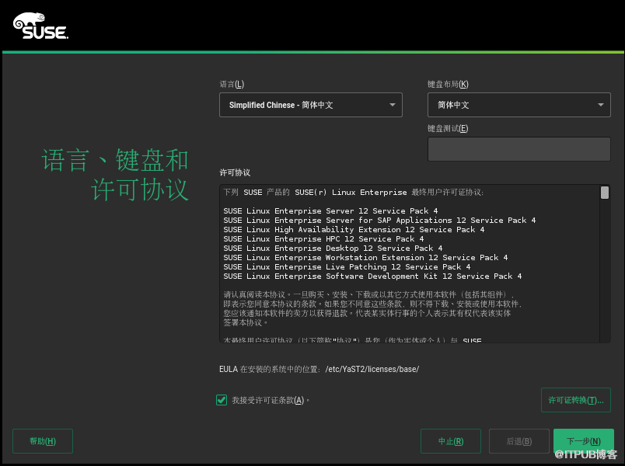Click the license agreement scrollbar thumb
625x466 pixels.
(x=605, y=193)
